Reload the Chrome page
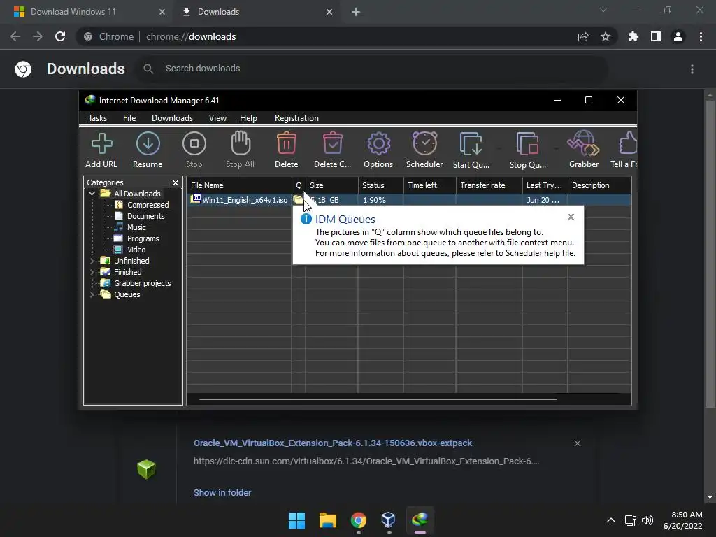 click(x=60, y=36)
